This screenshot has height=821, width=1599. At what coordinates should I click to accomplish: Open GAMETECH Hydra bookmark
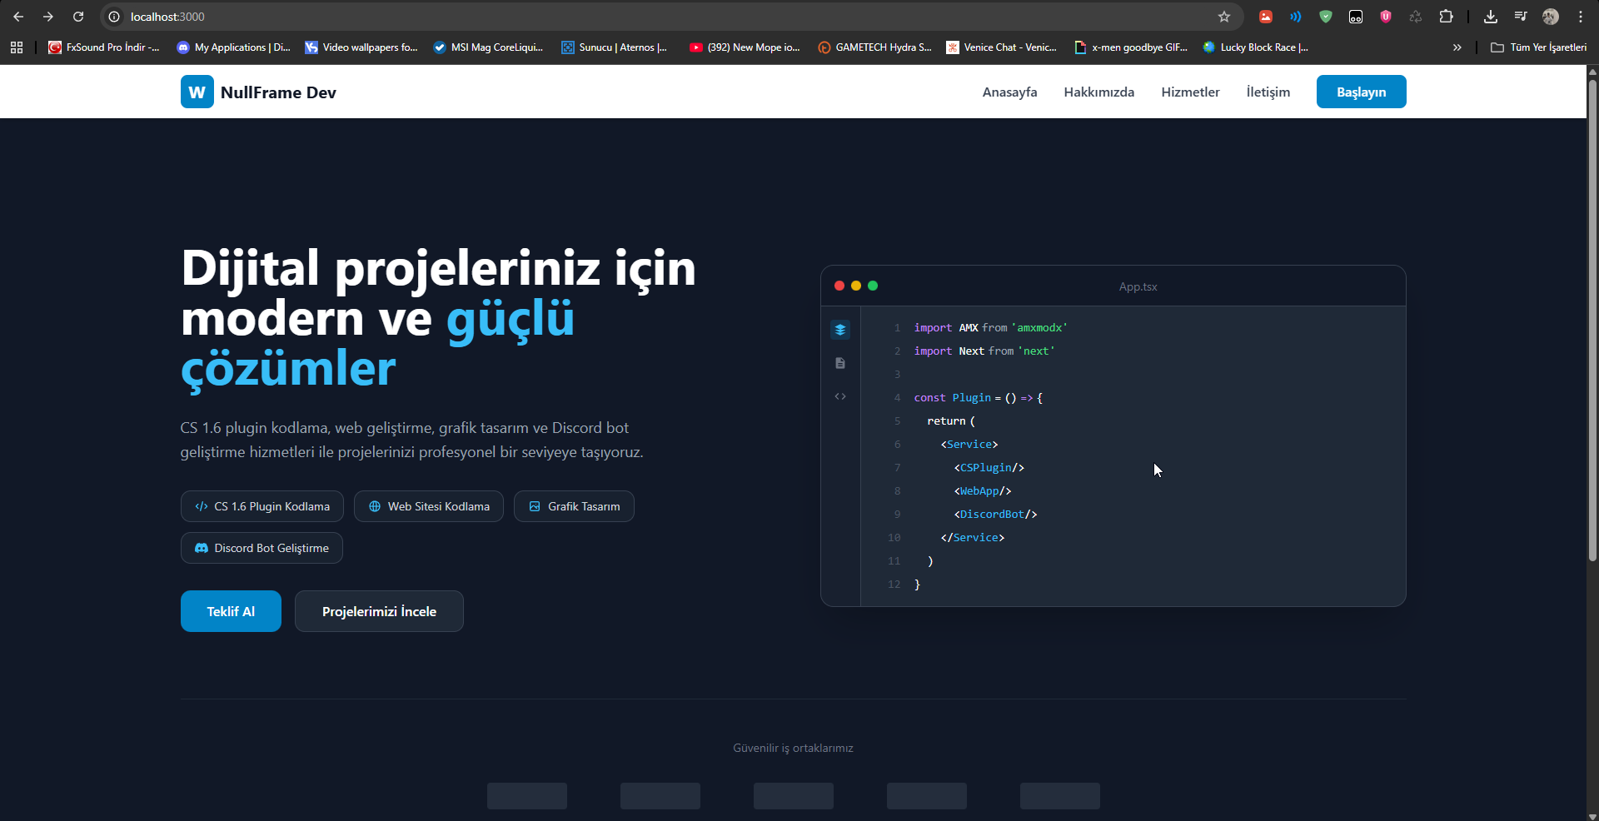point(875,47)
